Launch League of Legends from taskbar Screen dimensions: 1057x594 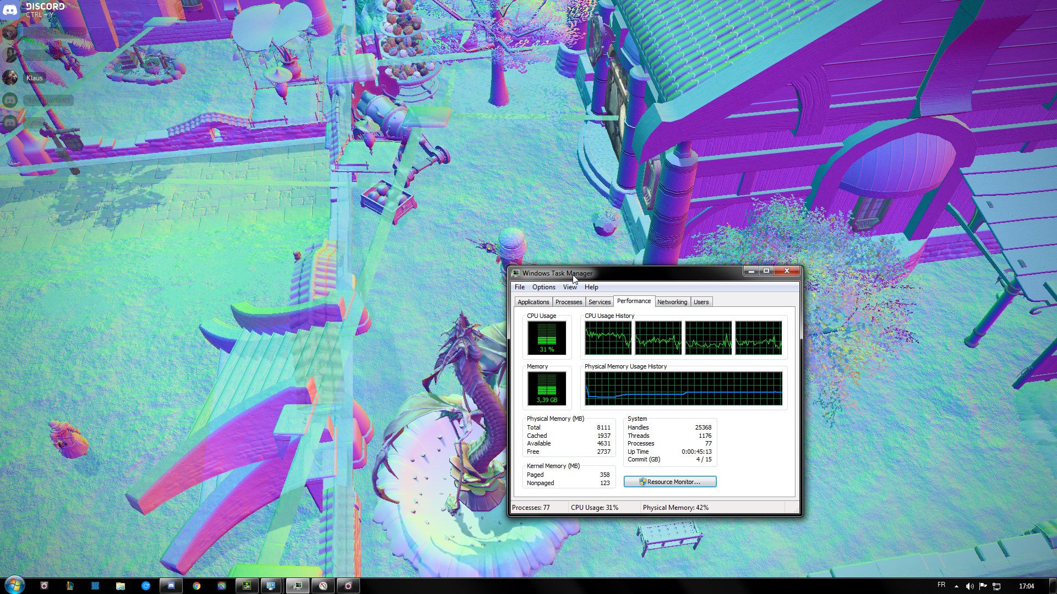tap(70, 586)
